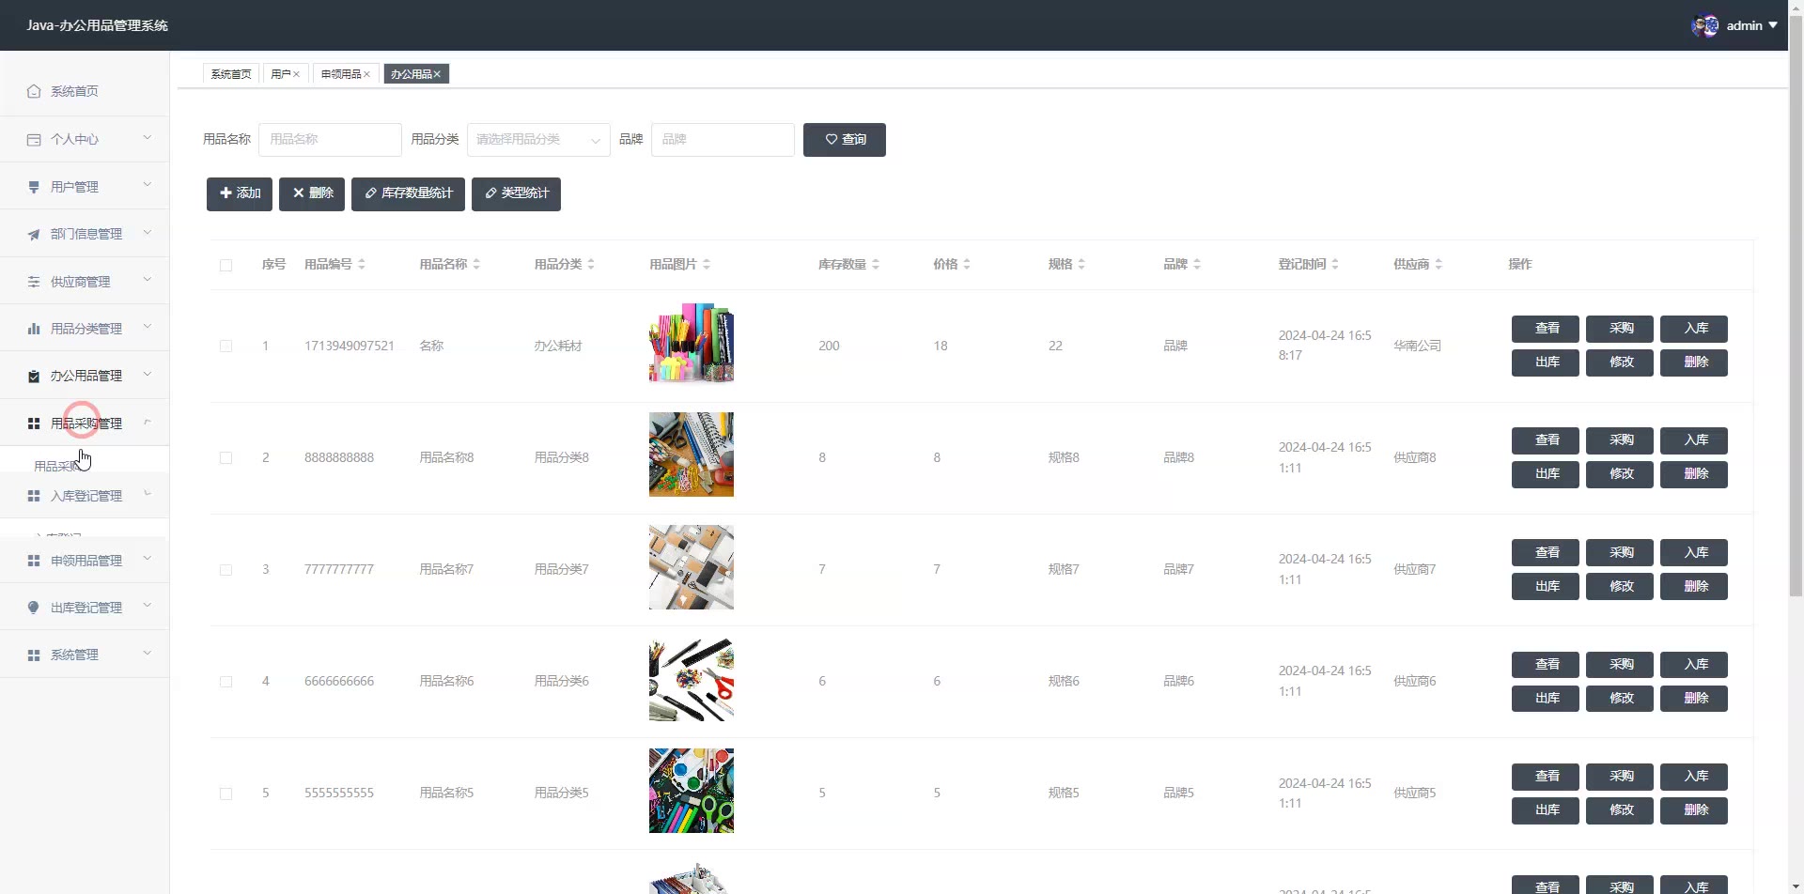The width and height of the screenshot is (1804, 894).
Task: Expand the 办公用品管理 menu chevron
Action: (x=148, y=375)
